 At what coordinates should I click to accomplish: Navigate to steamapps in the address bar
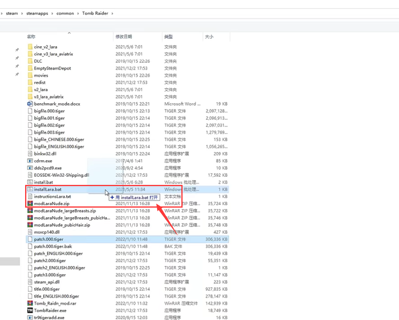(x=37, y=13)
